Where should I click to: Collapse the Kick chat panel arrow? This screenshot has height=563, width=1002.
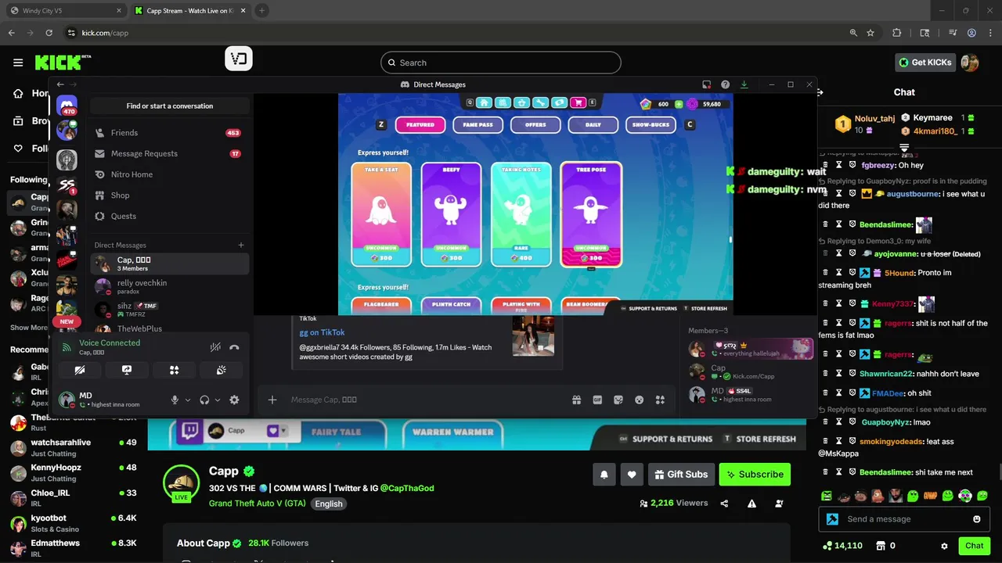tap(820, 92)
